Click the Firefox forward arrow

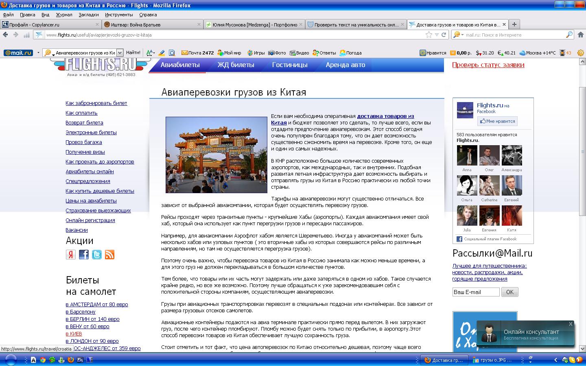point(16,35)
